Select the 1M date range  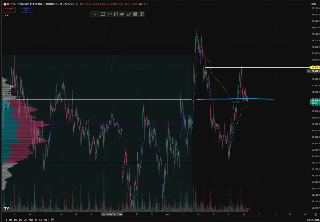click(15, 220)
